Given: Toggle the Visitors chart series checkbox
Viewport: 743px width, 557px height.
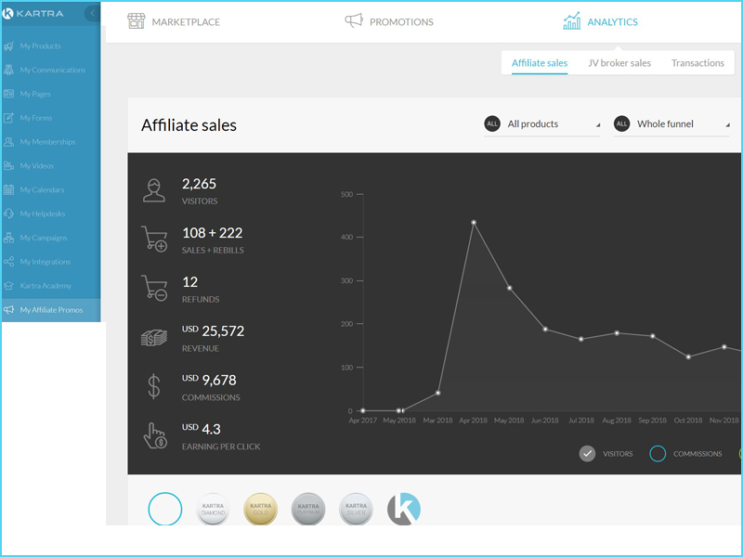Looking at the screenshot, I should (587, 454).
